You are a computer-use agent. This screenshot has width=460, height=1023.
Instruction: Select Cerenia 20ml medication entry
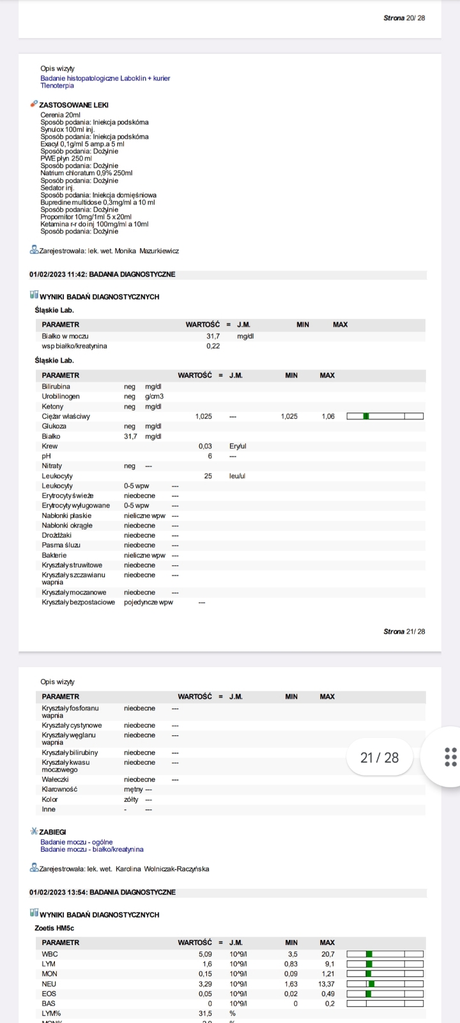click(60, 115)
